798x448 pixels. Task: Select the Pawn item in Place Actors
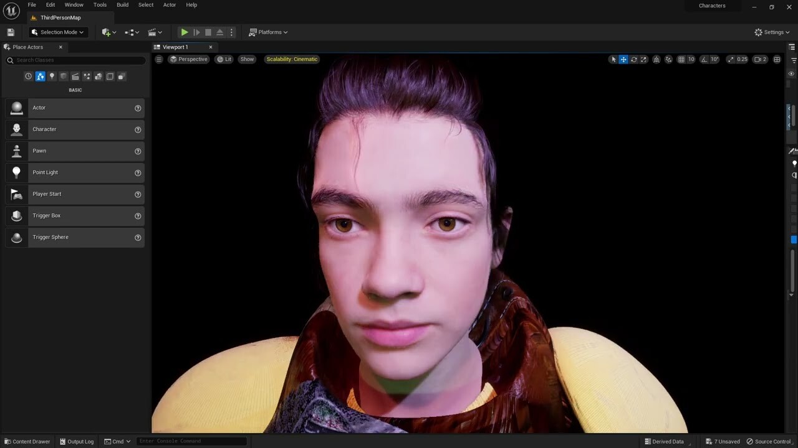tap(75, 151)
